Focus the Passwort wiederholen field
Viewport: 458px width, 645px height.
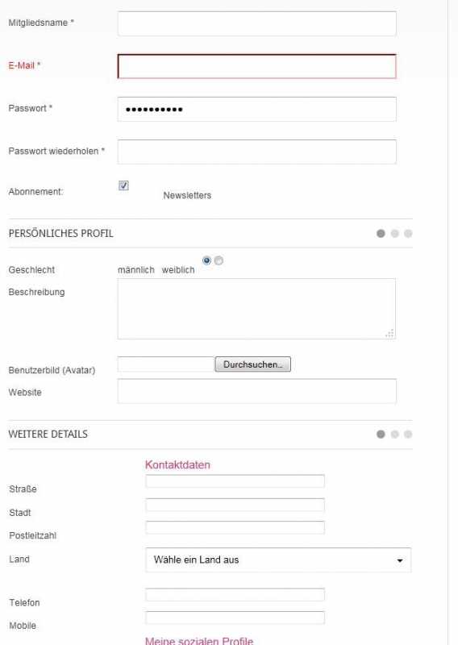point(257,152)
